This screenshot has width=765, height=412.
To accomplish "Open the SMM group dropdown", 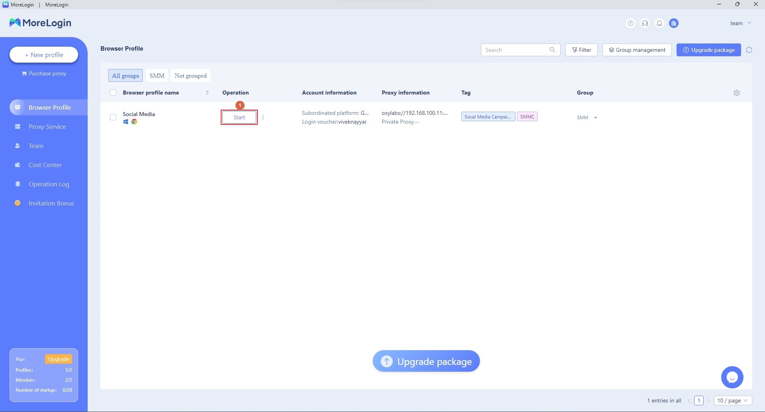I will click(587, 118).
